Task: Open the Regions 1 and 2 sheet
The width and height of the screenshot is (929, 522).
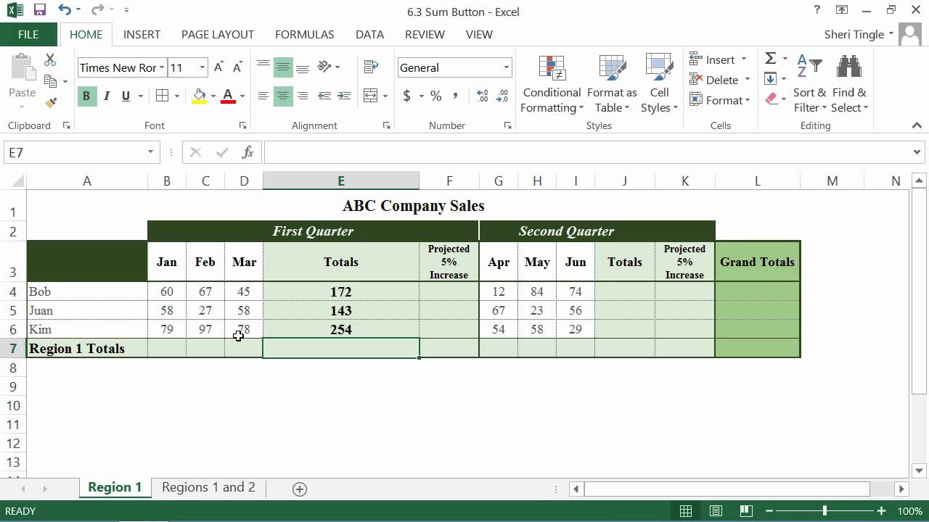Action: pos(208,487)
